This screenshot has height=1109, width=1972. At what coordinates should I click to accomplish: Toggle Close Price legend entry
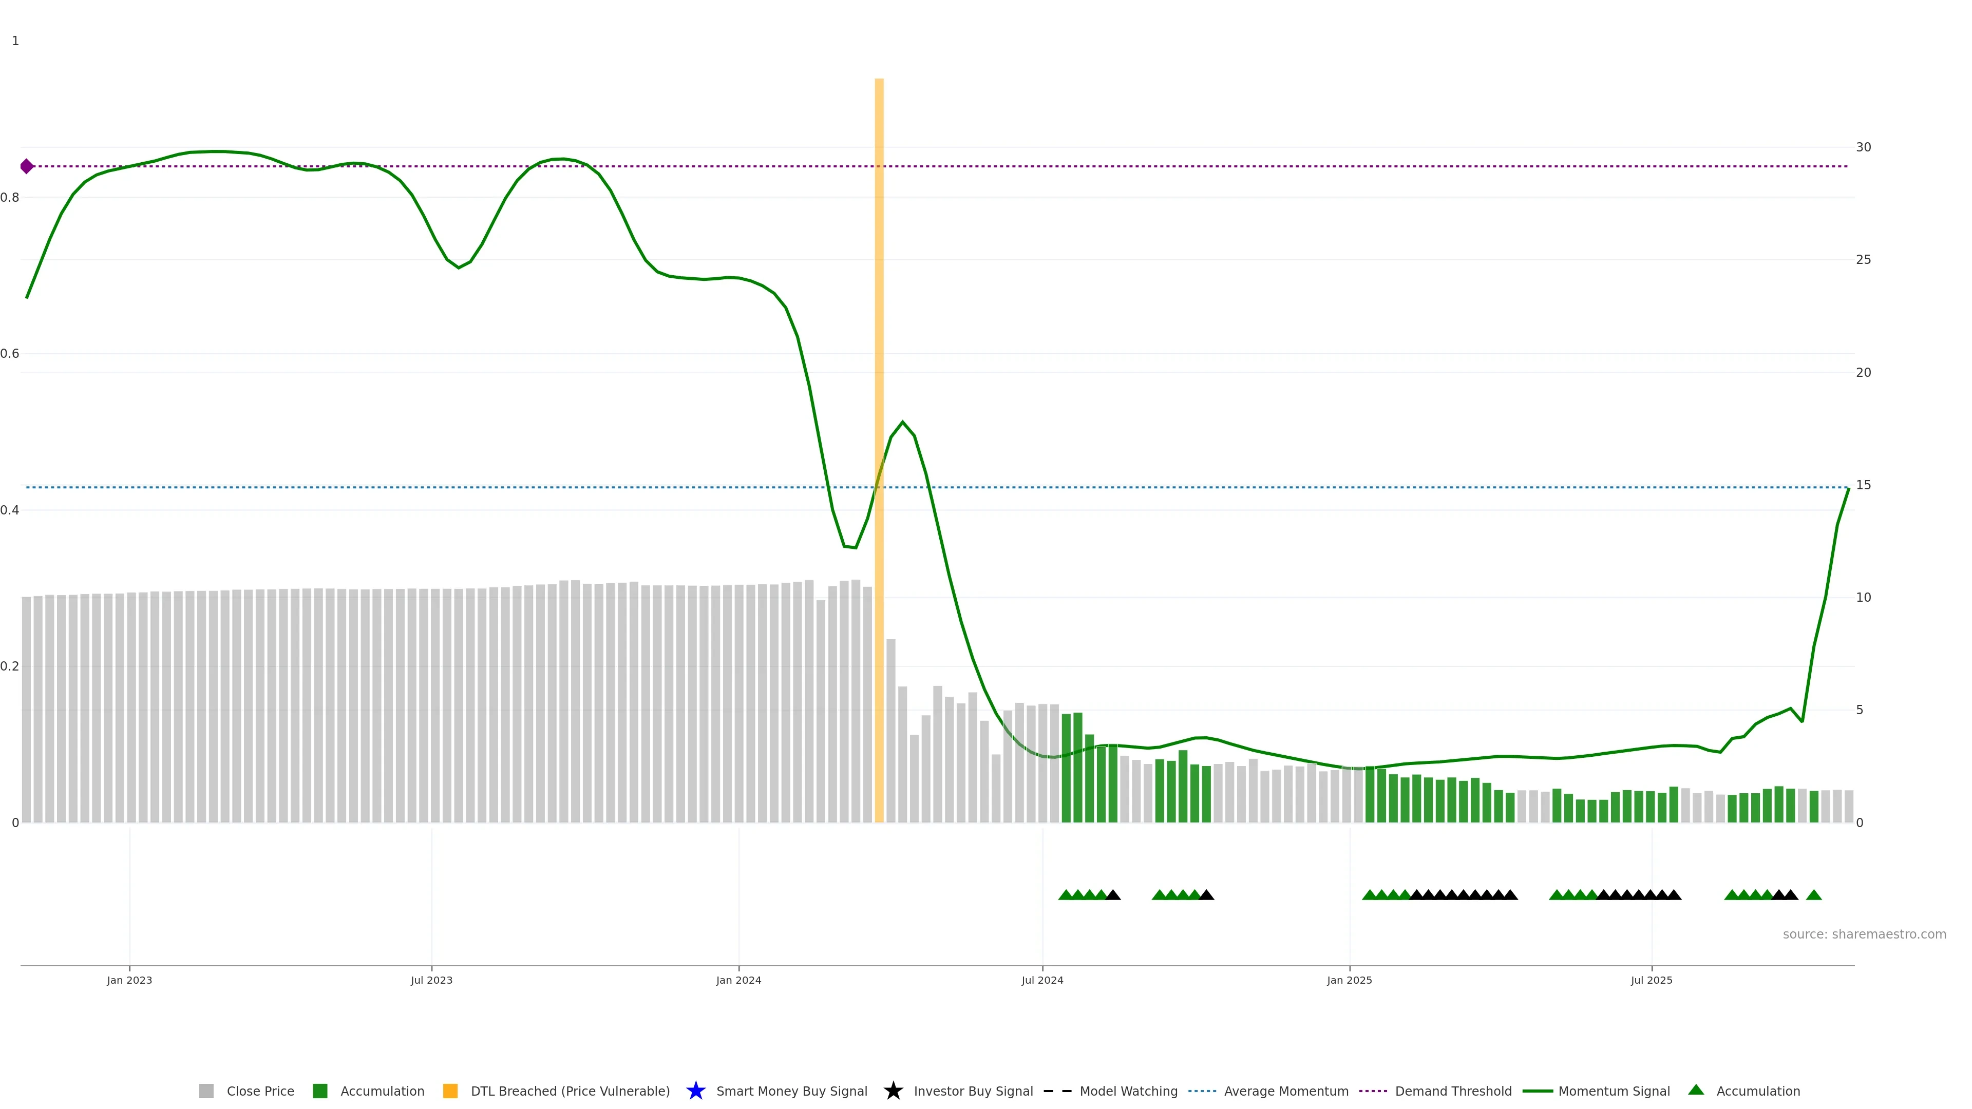tap(260, 1091)
